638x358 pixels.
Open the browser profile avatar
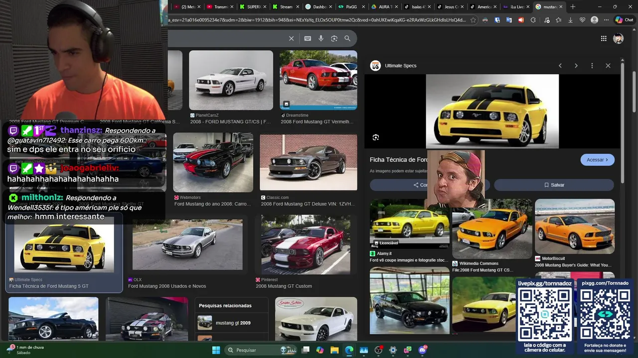coord(594,20)
